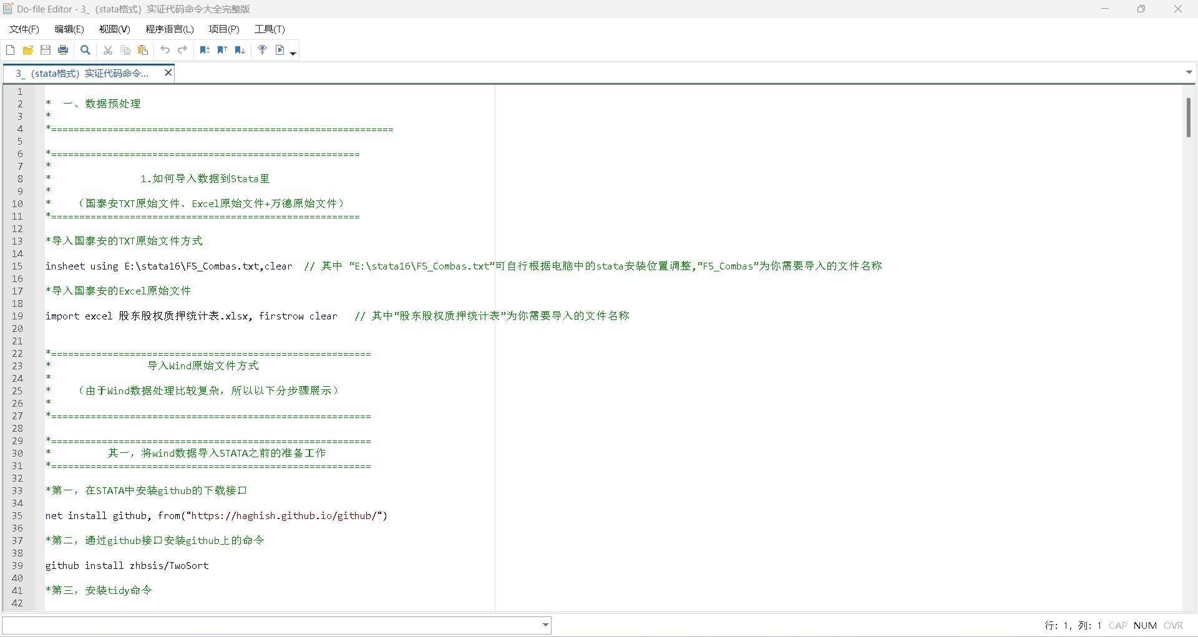Open the tab list dropdown at far right

[1189, 72]
